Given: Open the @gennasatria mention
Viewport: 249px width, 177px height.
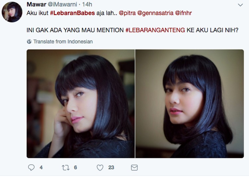Looking at the screenshot, I should (x=155, y=13).
